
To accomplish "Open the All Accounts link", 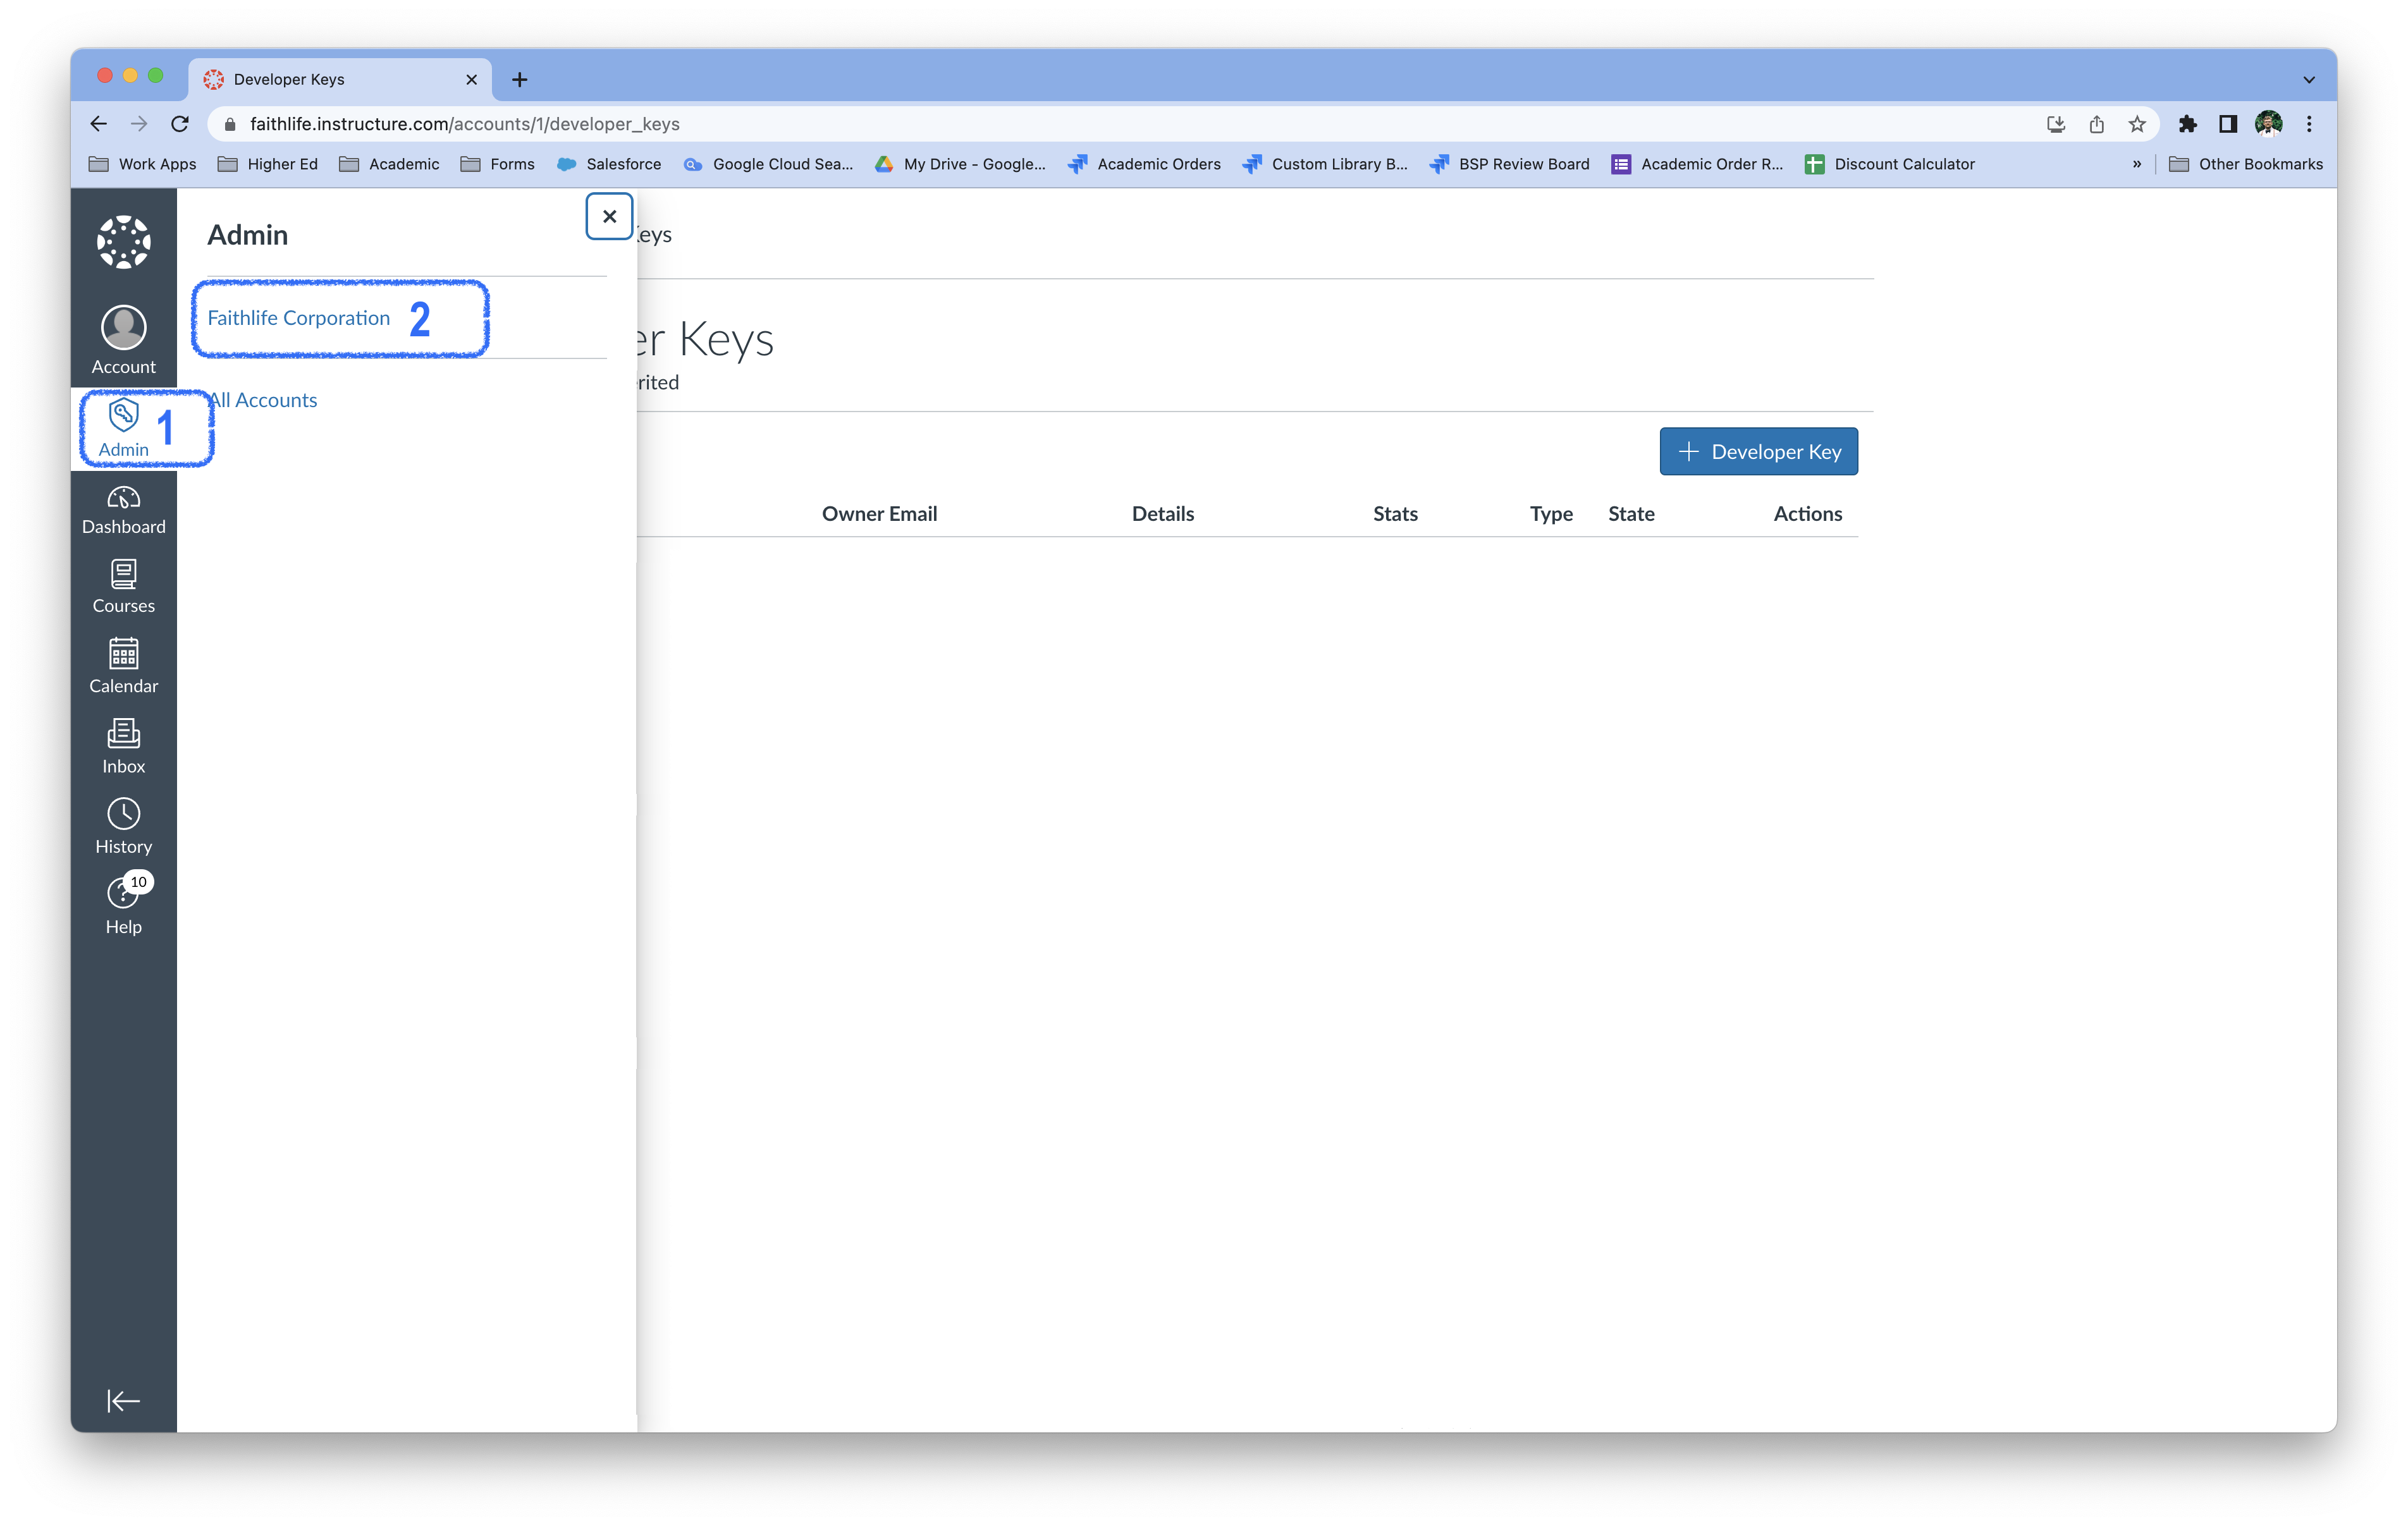I will (262, 400).
